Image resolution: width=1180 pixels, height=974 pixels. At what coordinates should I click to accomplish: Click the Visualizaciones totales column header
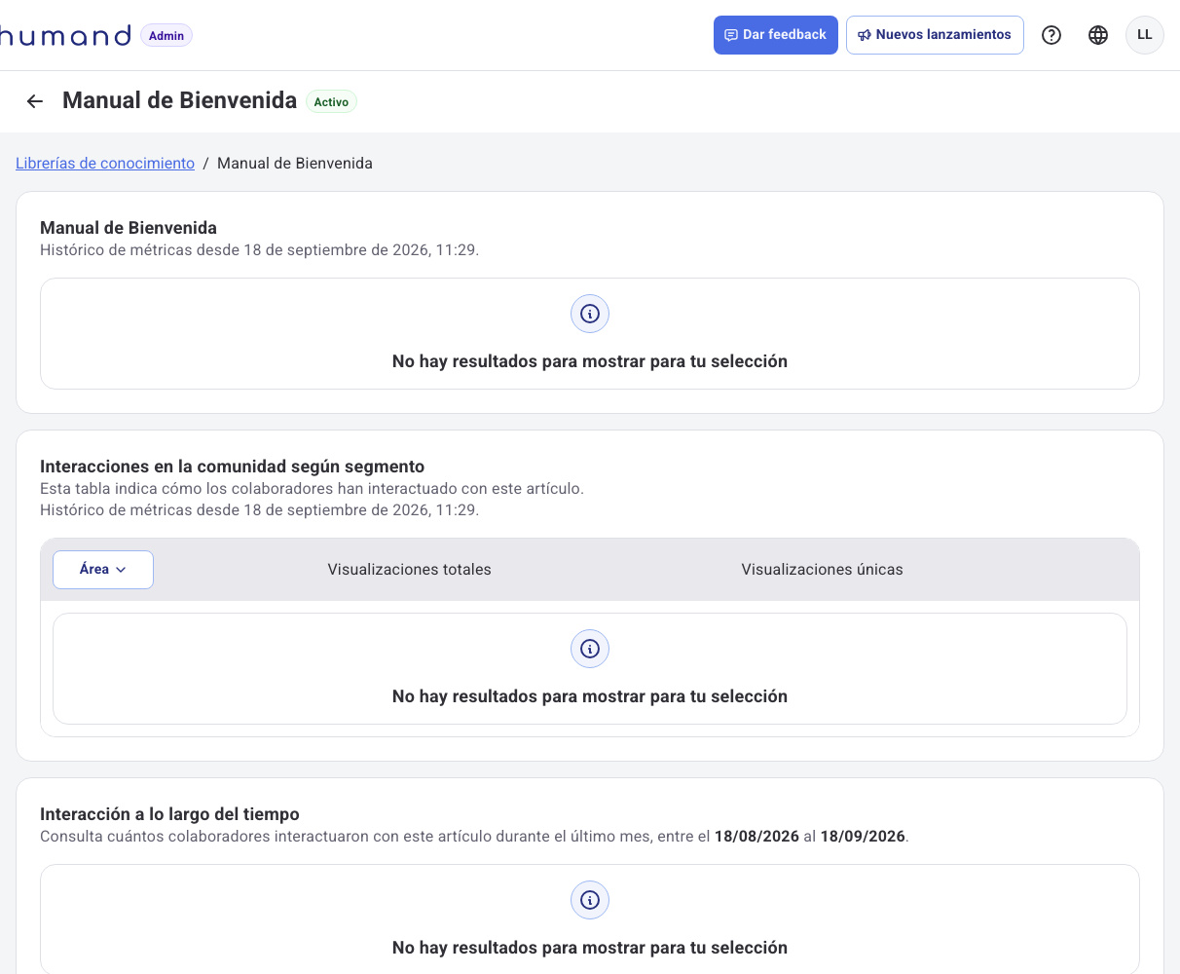(410, 570)
